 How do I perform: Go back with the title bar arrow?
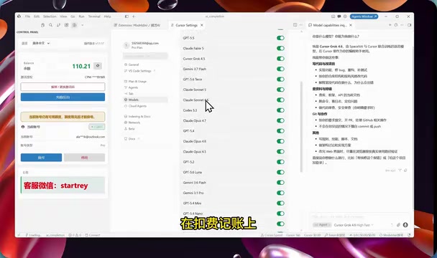(134, 16)
